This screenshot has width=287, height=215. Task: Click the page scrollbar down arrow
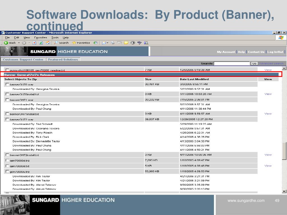(284, 191)
